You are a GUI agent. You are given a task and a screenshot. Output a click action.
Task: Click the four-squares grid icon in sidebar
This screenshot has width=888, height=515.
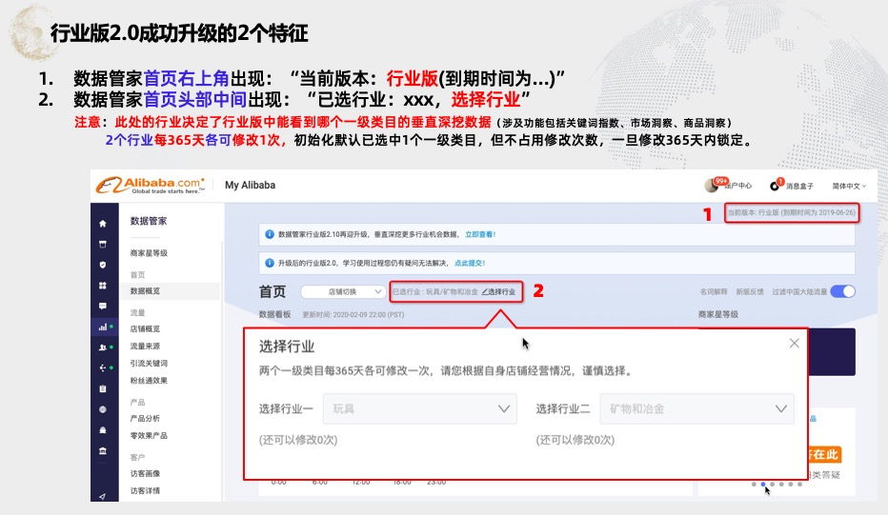[103, 286]
